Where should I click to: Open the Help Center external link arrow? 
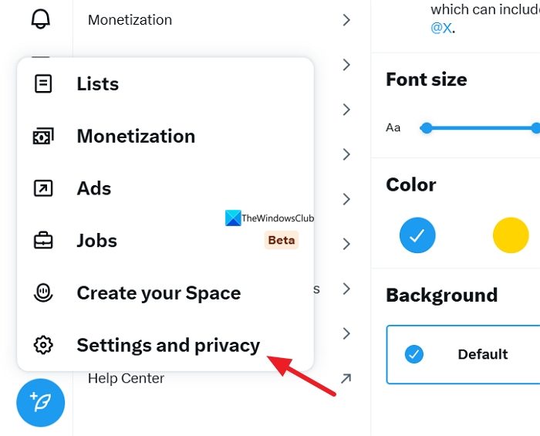(346, 378)
